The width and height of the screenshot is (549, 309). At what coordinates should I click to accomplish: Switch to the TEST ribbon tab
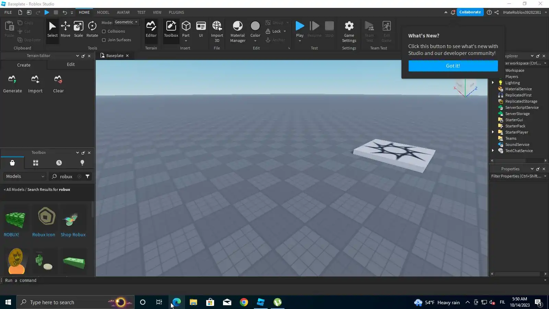point(141,12)
